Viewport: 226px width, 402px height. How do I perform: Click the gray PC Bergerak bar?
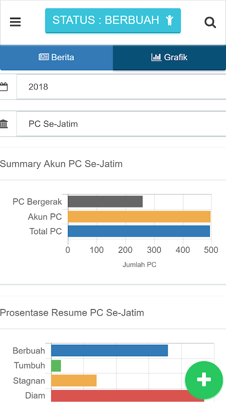click(105, 202)
